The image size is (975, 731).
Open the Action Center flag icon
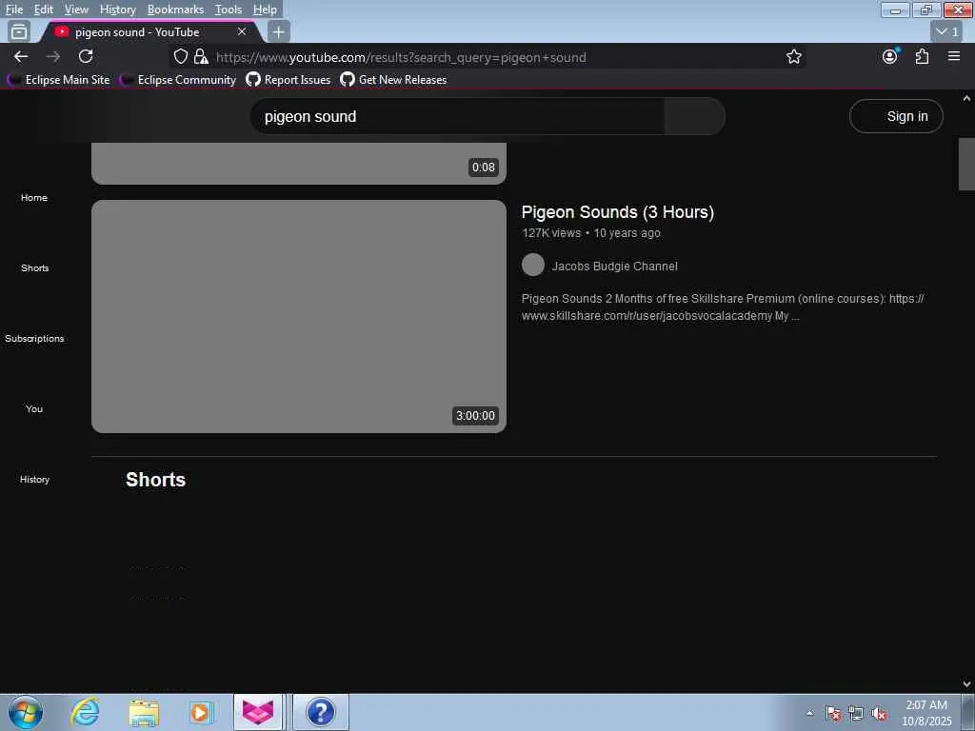tap(833, 713)
